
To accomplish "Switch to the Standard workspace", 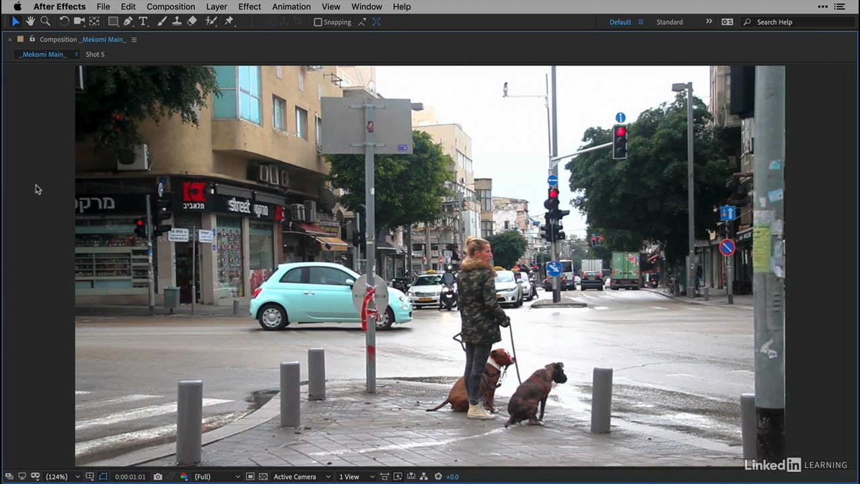I will point(669,22).
